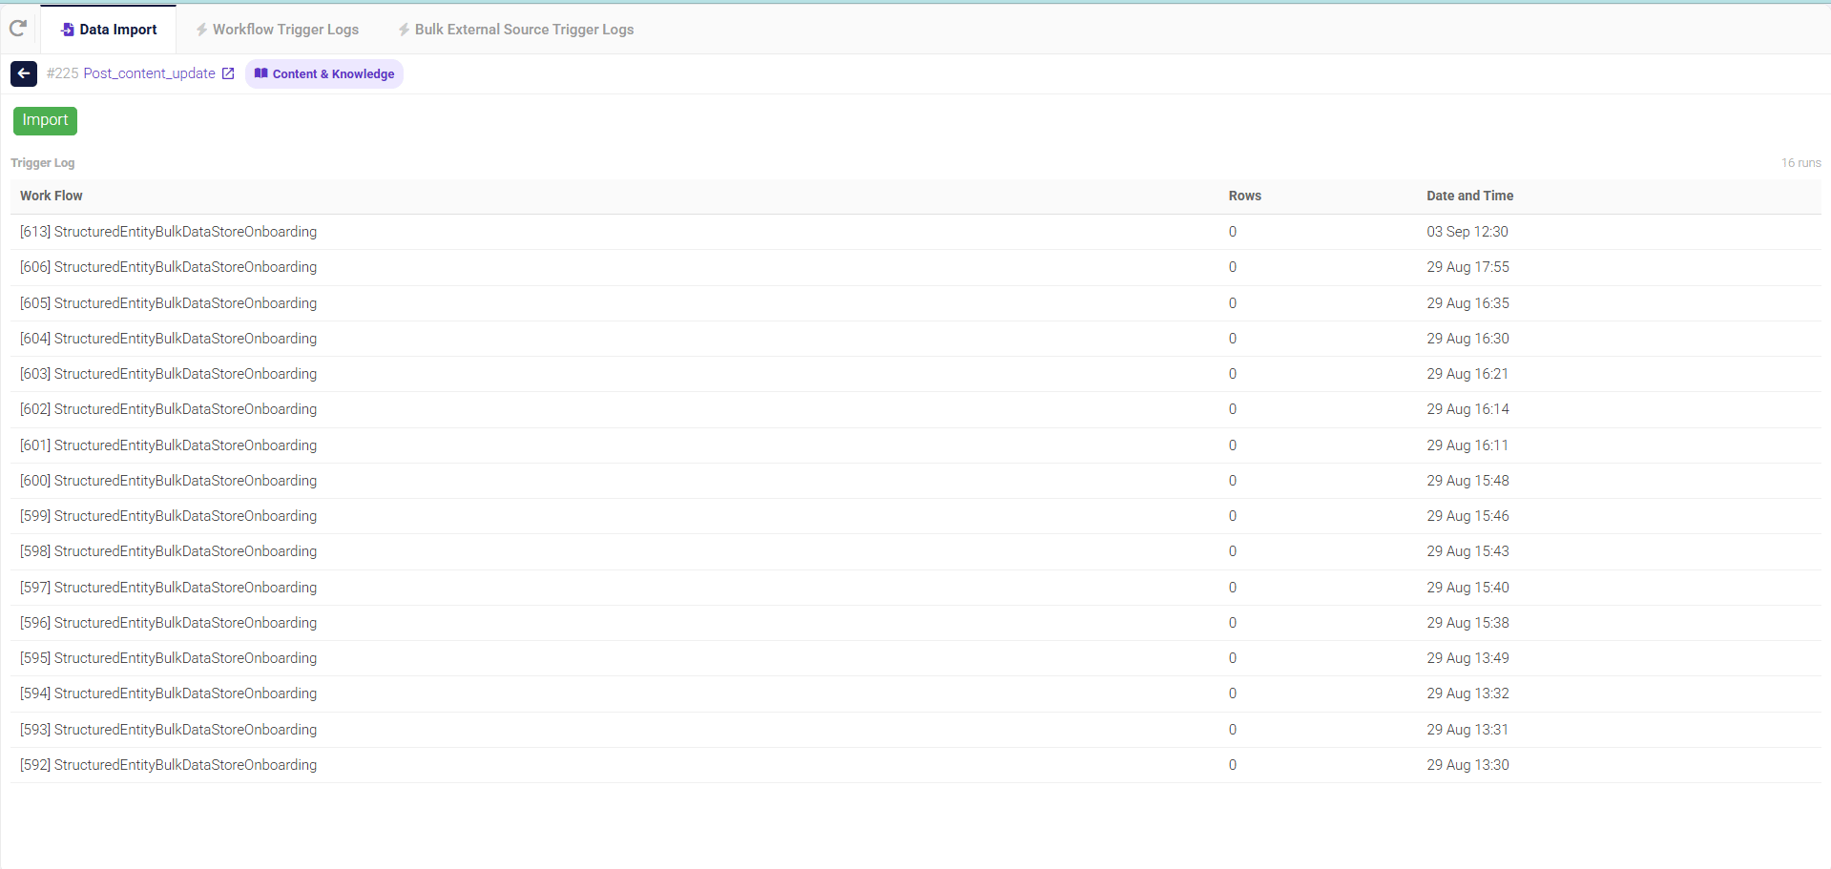Click the 29 Aug 16:30 timestamp
This screenshot has width=1831, height=869.
point(1467,339)
